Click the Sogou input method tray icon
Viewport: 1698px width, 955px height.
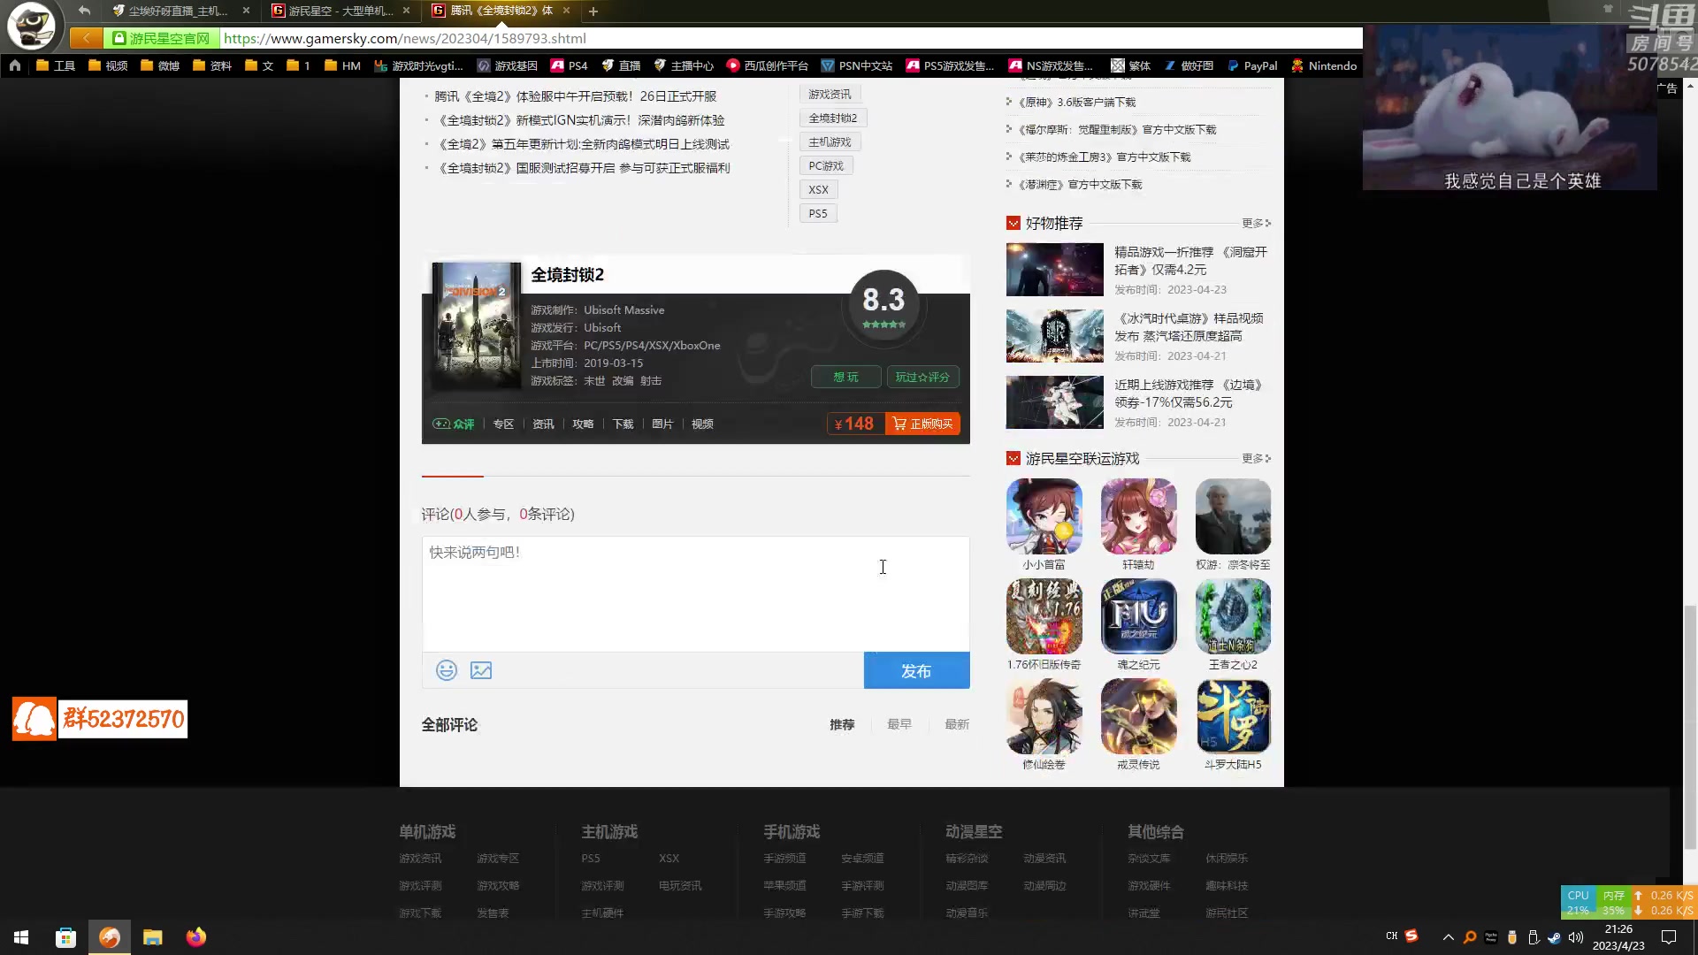click(1411, 936)
